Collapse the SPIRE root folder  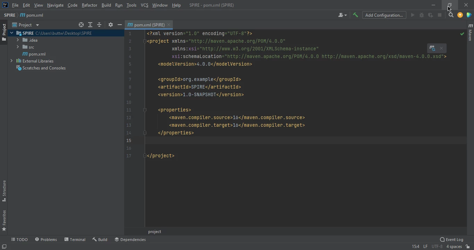pos(11,33)
